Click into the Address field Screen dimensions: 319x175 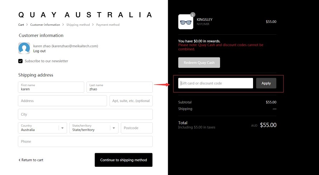[x=62, y=101]
